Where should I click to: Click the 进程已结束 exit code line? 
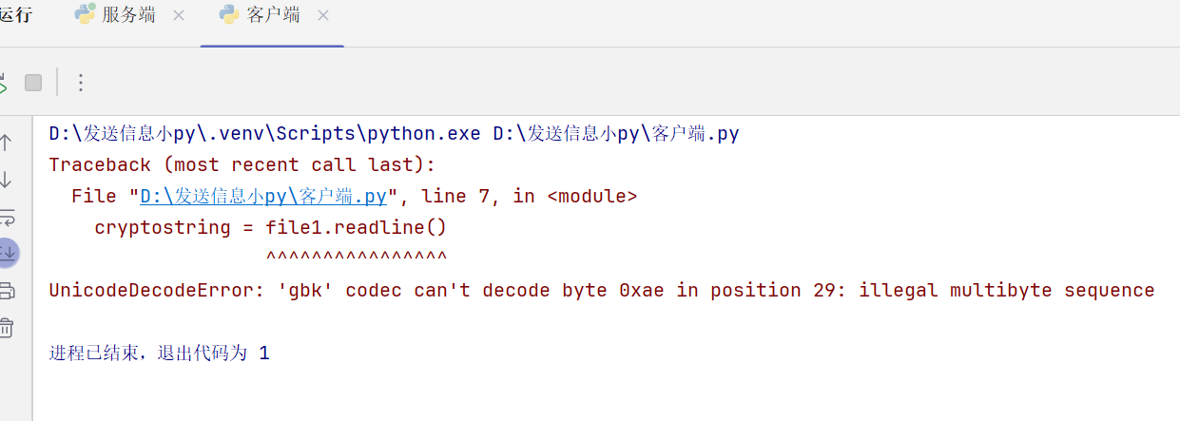[159, 353]
